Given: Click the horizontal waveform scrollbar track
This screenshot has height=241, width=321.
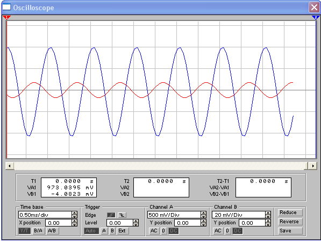Looking at the screenshot, I should 159,166.
